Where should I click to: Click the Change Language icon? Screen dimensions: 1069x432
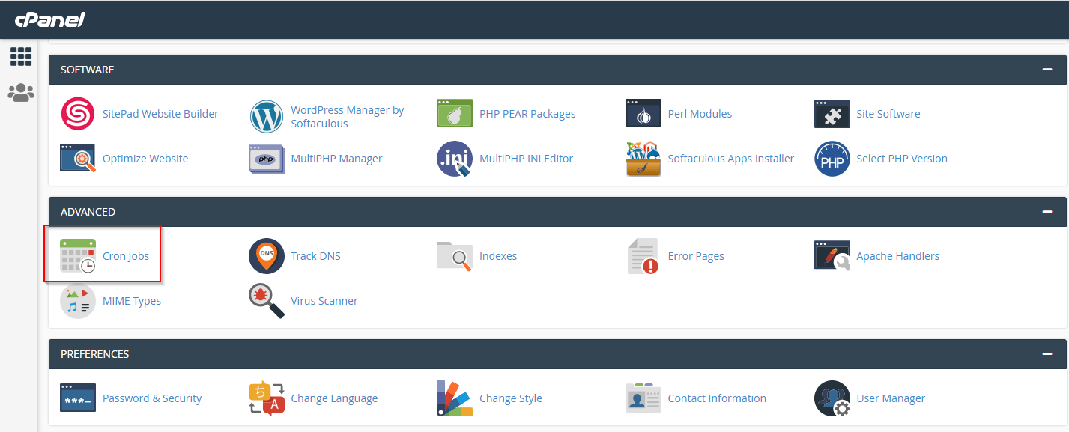pos(267,398)
